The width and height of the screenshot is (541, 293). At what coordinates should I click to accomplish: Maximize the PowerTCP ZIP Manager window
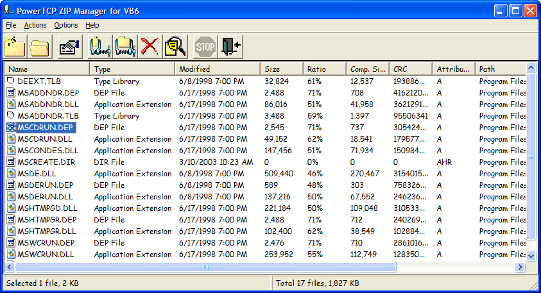(x=515, y=11)
